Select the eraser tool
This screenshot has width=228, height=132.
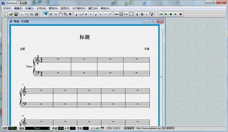[x=51, y=14]
